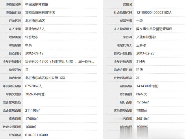The image size is (185, 139).
Task: Click 次 value in 社教活动场次 row
Action: (138, 78)
